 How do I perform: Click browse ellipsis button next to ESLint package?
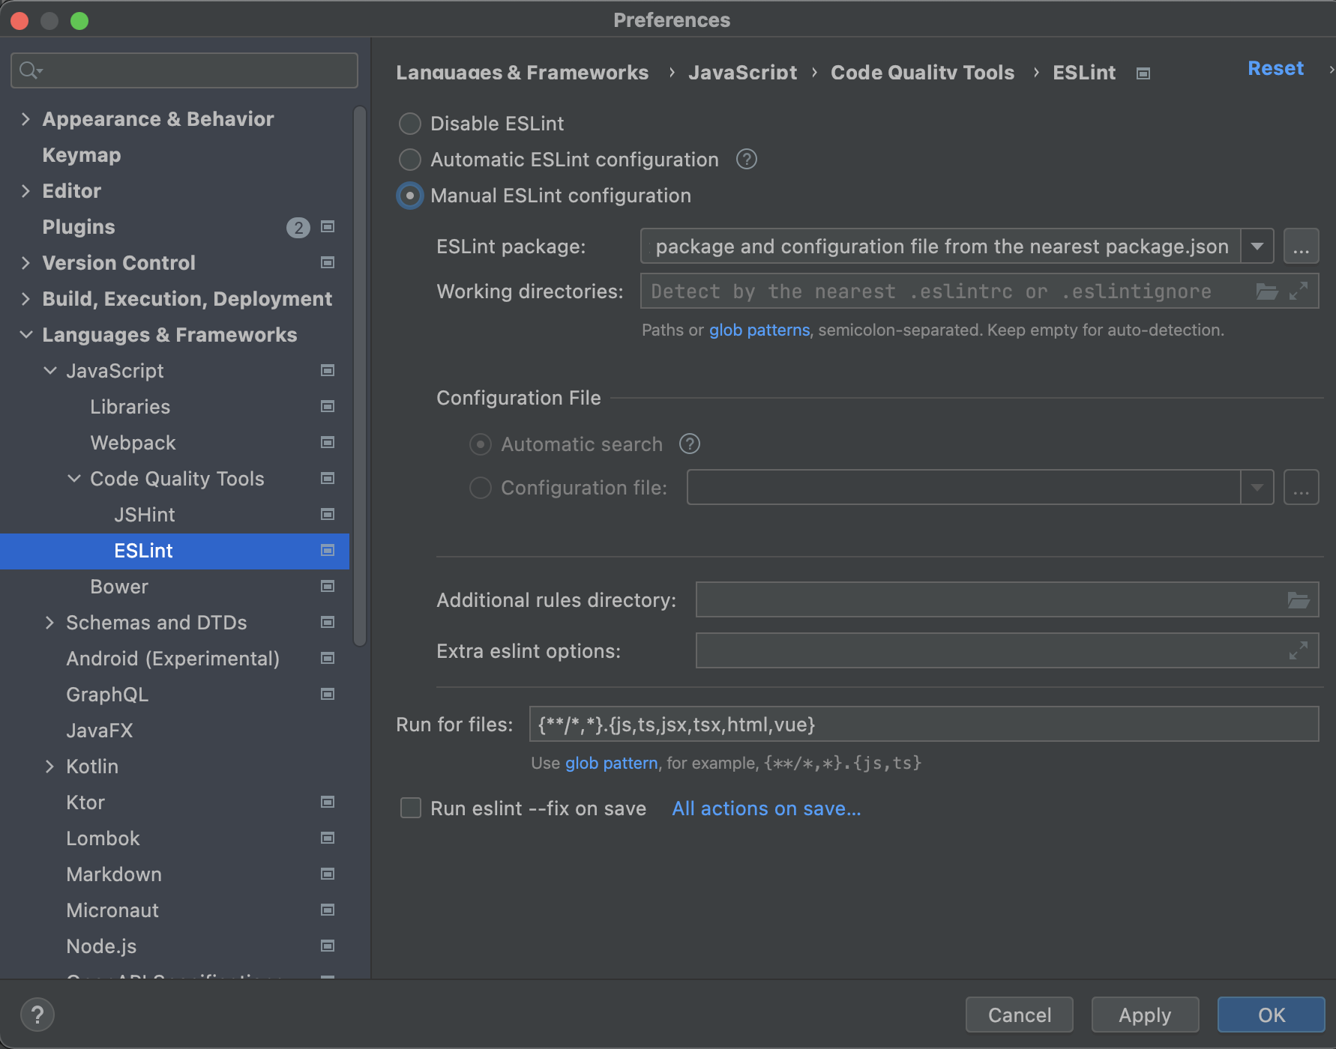click(x=1301, y=247)
